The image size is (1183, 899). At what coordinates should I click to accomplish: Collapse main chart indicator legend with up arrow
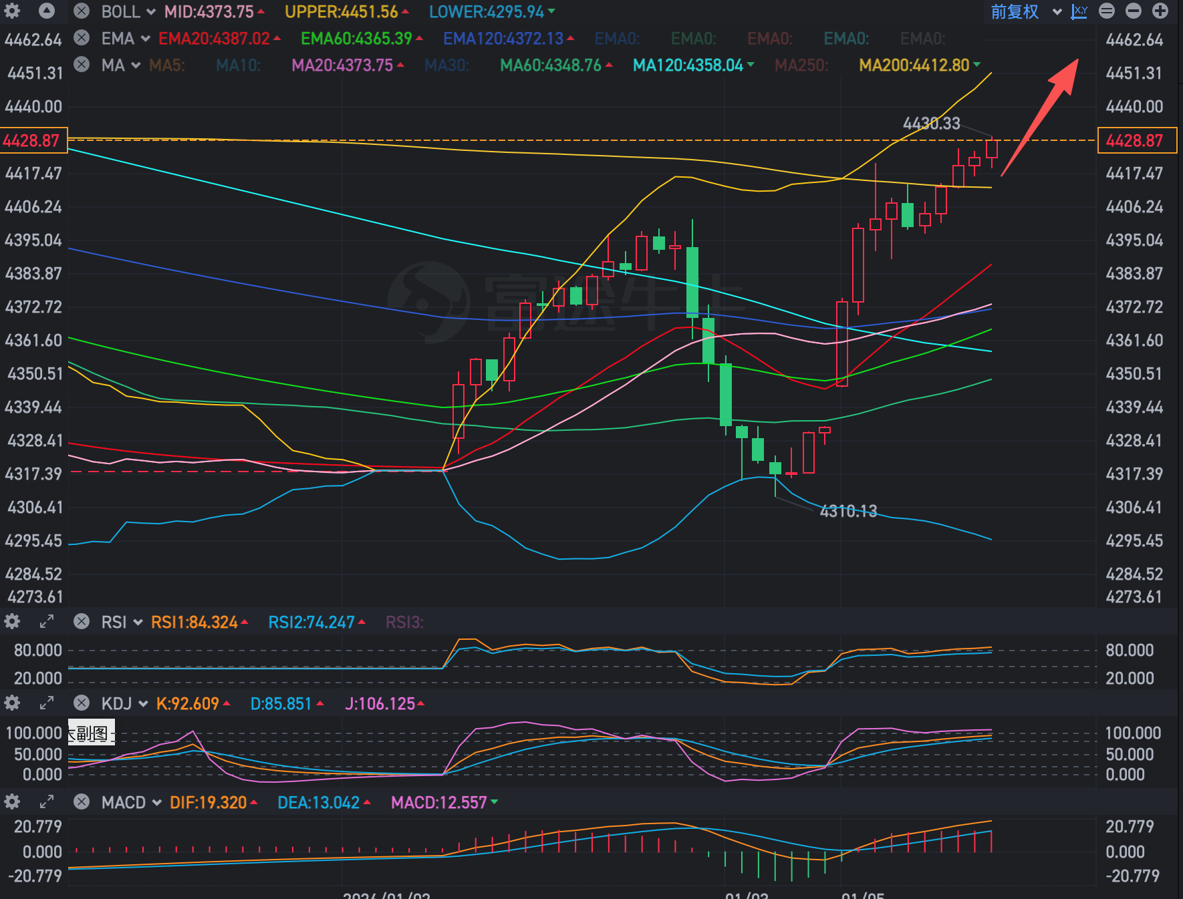click(x=47, y=11)
